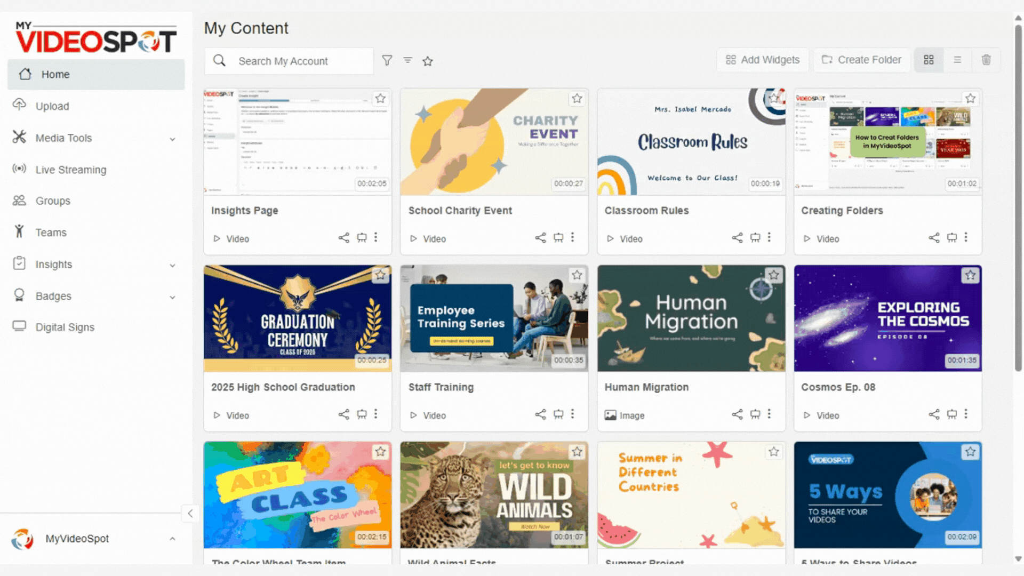Switch to grid view layout
Image resolution: width=1024 pixels, height=576 pixels.
click(x=929, y=60)
